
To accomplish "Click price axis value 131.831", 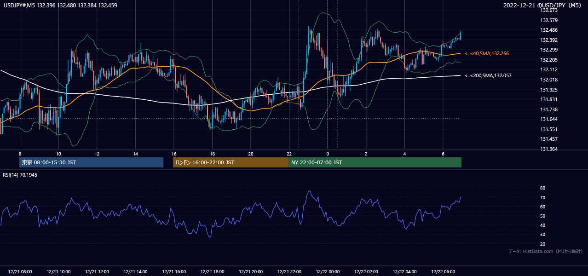I will (548, 99).
